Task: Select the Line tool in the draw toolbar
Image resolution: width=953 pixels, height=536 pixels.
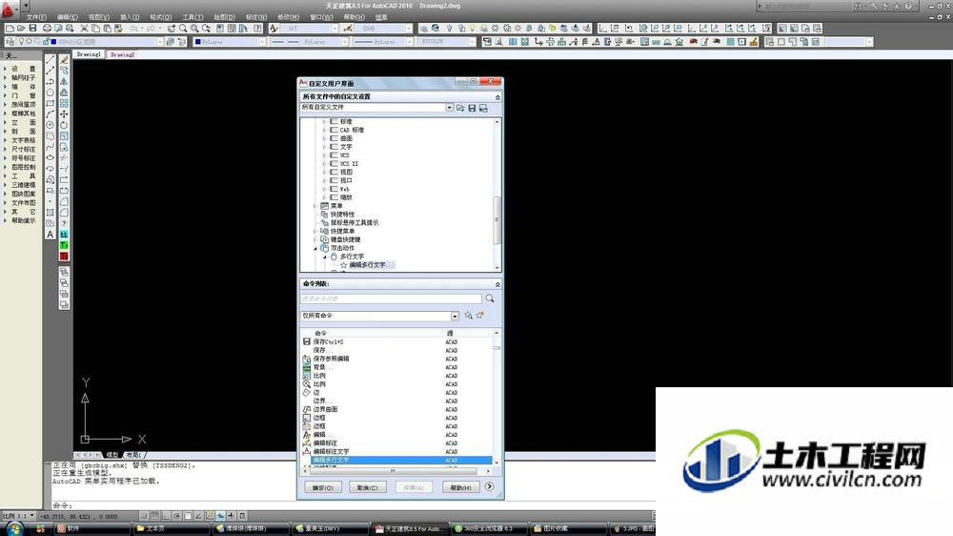Action: [51, 60]
